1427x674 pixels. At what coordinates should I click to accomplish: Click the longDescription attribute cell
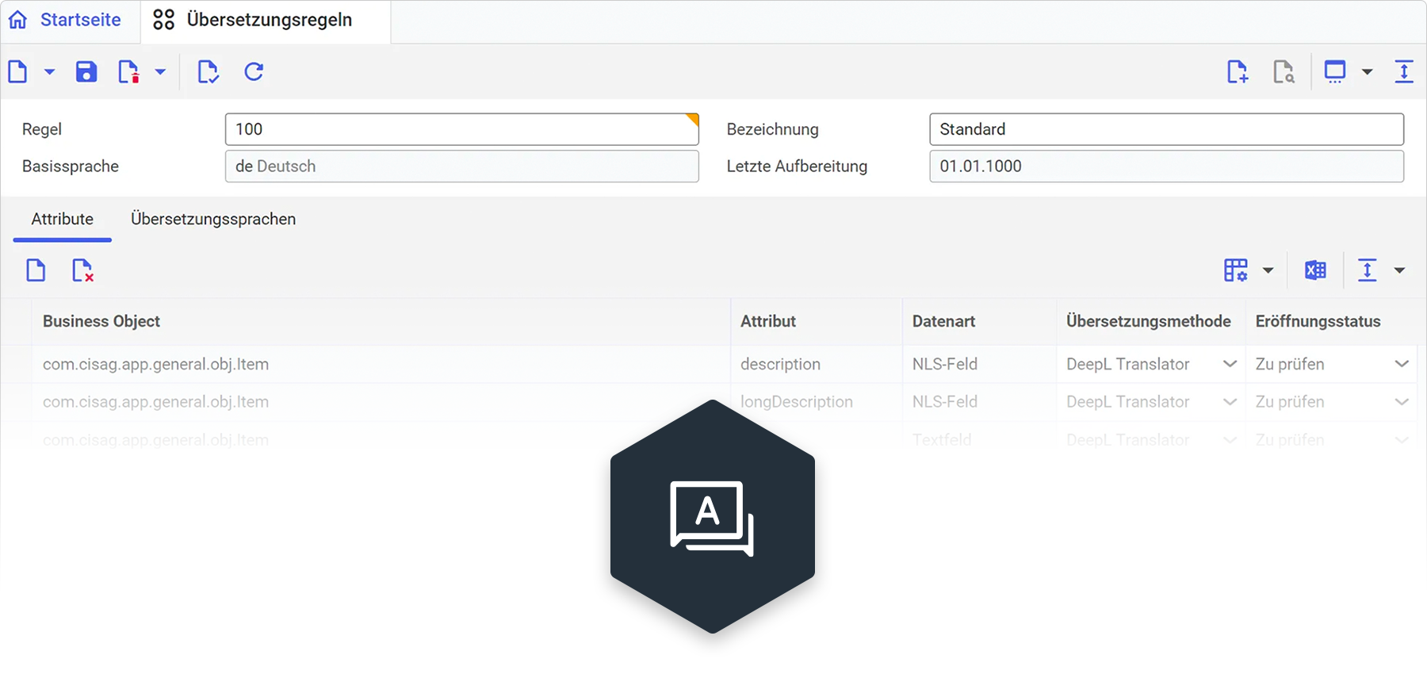(x=816, y=402)
